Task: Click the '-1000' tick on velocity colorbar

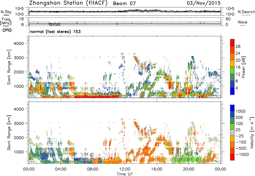Action: click(242, 154)
